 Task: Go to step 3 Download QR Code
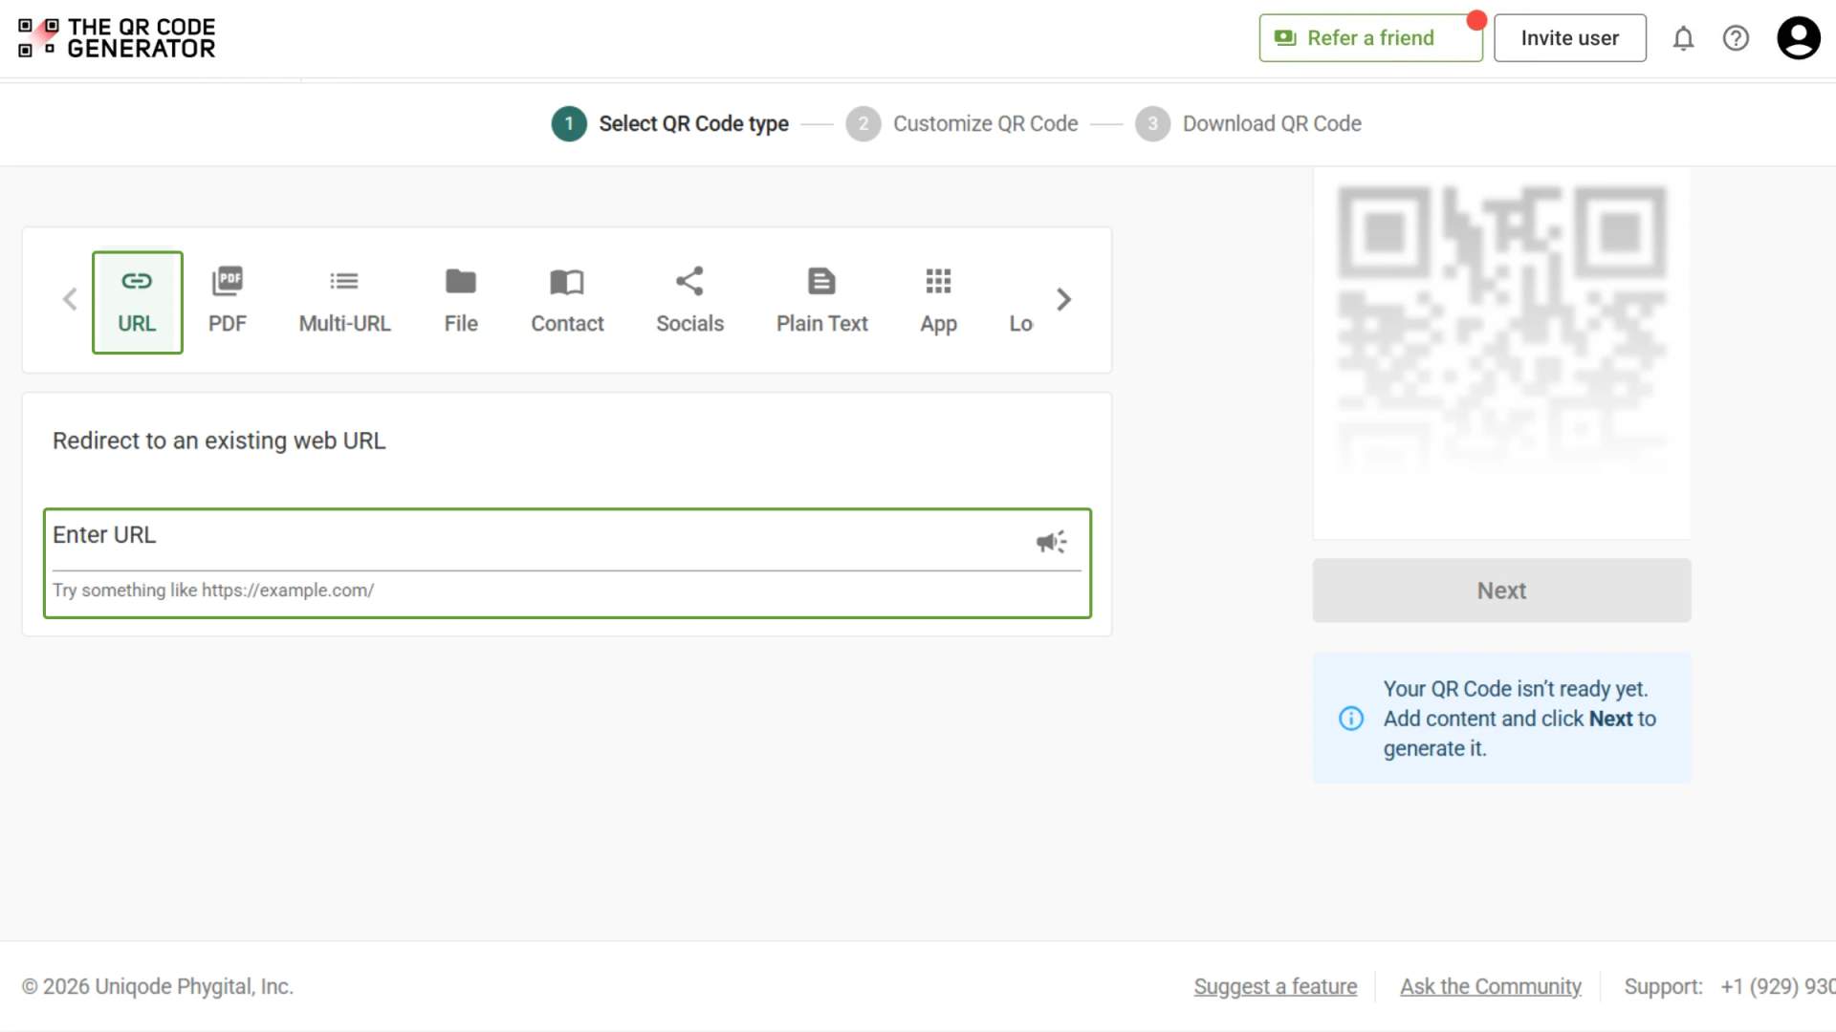1248,124
